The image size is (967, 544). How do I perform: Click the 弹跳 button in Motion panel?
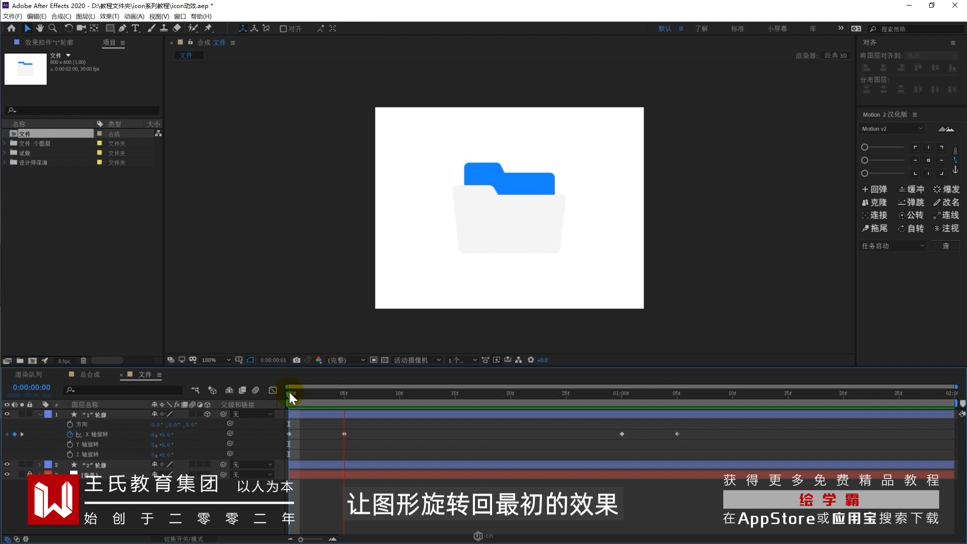point(911,202)
